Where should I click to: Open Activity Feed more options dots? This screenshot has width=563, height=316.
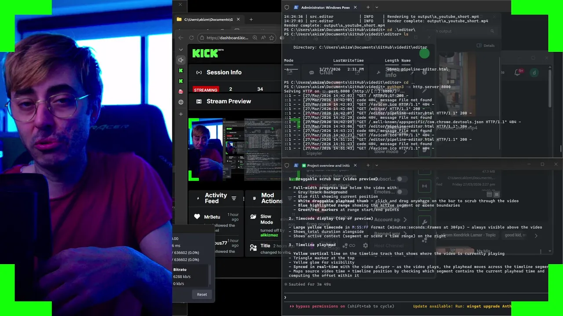pos(244,198)
